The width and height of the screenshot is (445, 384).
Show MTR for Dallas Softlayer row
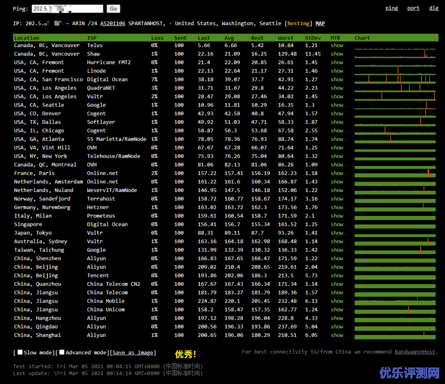pos(337,122)
